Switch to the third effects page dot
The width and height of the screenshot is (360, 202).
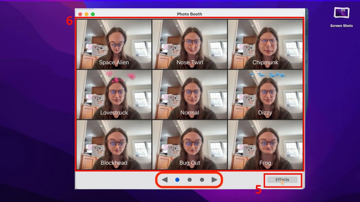pyautogui.click(x=202, y=180)
